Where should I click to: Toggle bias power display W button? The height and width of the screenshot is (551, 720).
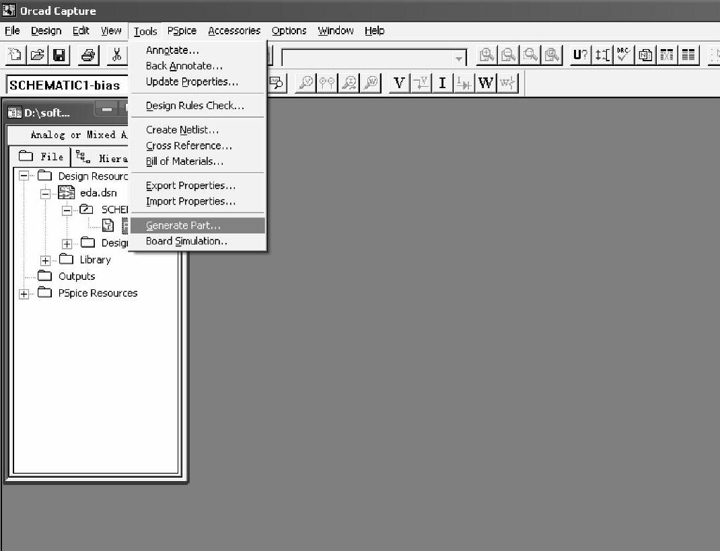coord(486,83)
